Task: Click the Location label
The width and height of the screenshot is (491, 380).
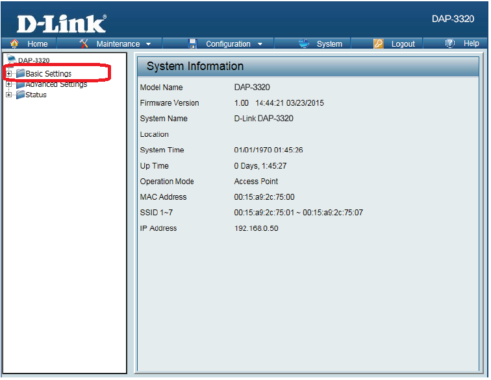Action: 154,134
